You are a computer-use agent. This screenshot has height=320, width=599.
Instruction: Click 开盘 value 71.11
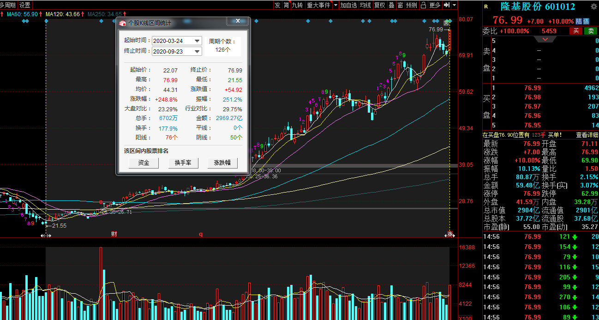(589, 144)
